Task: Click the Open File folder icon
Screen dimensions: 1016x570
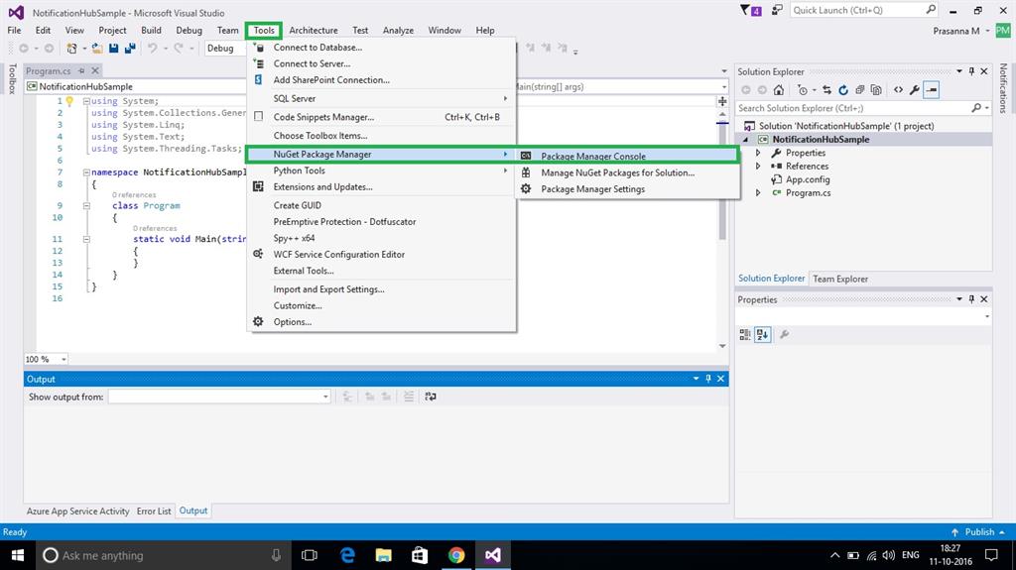Action: click(97, 48)
